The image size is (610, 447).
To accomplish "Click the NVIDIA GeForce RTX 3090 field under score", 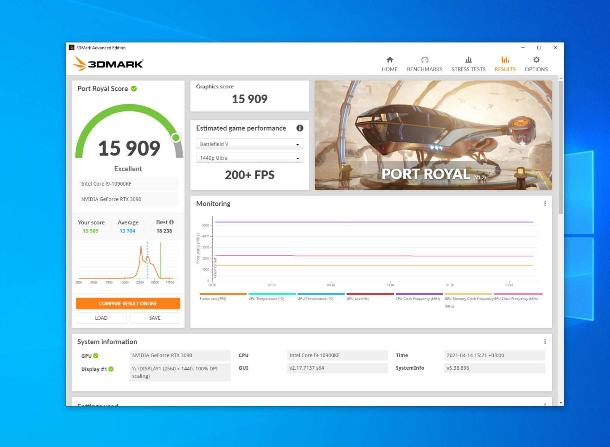I will point(128,199).
